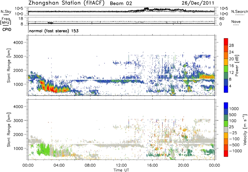Image resolution: width=248 pixels, height=172 pixels.
Task: Click the '16:00' time tick label
Action: point(152,165)
